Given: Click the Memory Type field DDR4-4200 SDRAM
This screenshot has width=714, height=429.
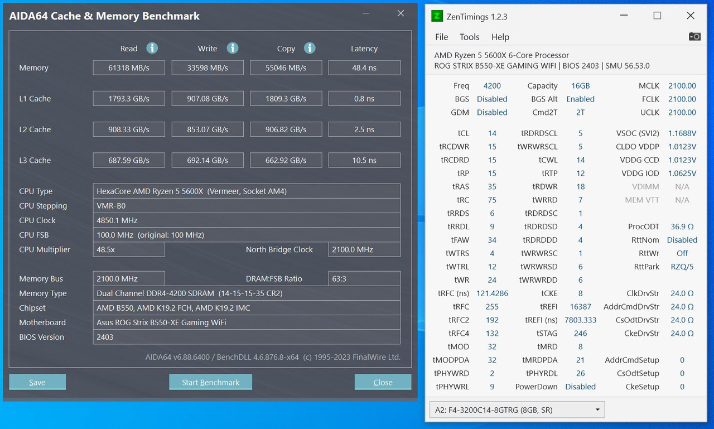Looking at the screenshot, I should tap(247, 293).
